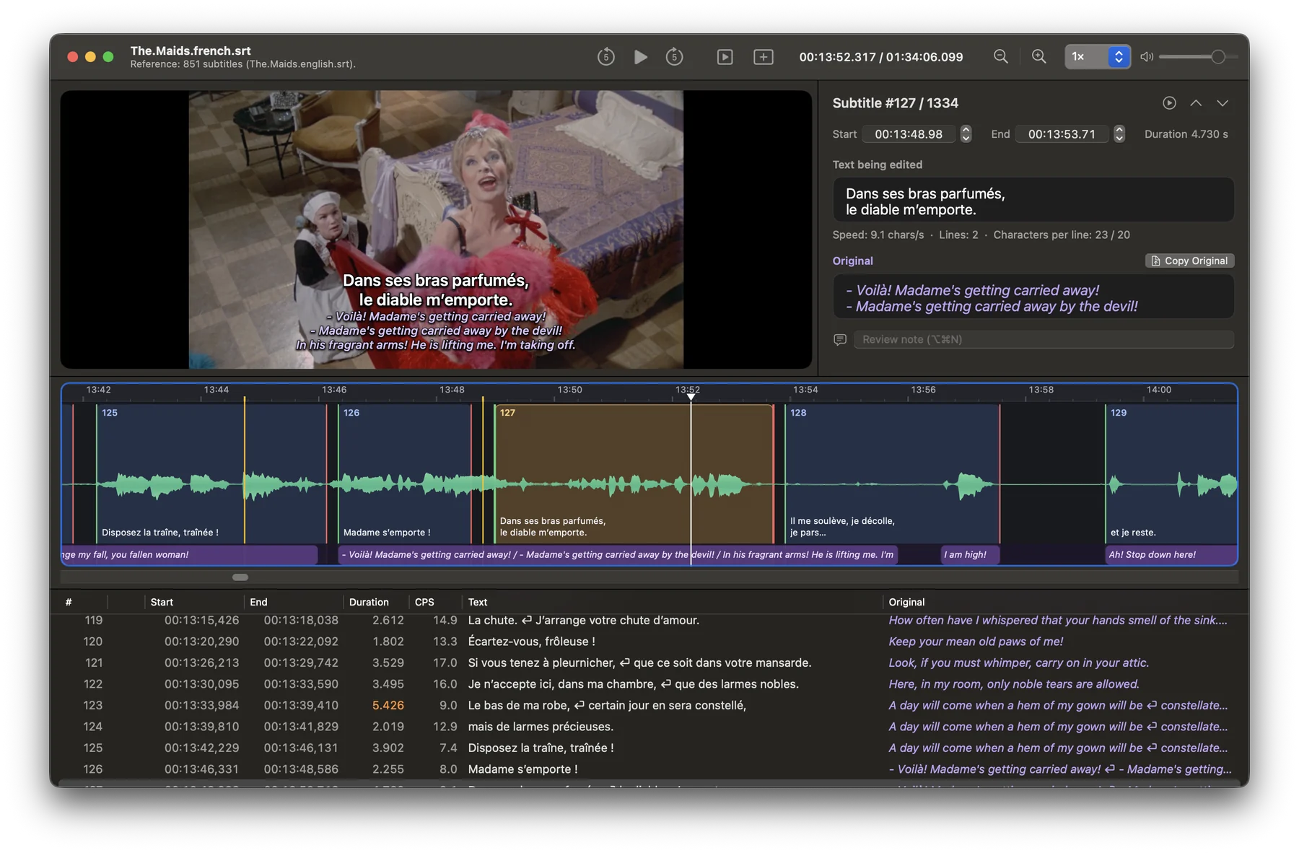The image size is (1299, 853).
Task: Click the Start time stepper arrows
Action: pos(966,134)
